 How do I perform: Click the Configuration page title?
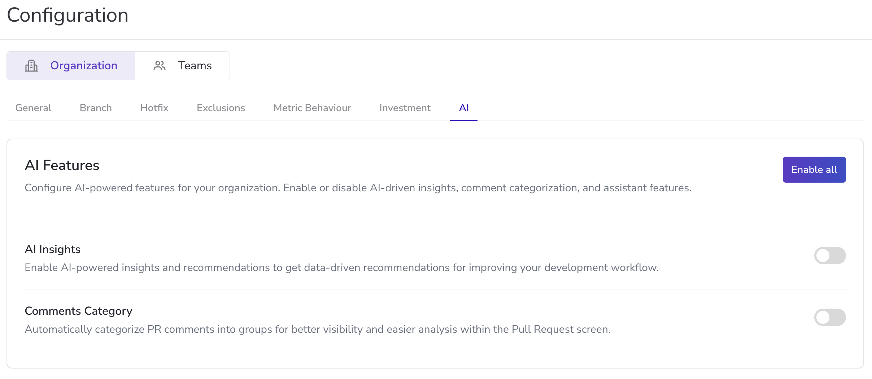point(68,15)
